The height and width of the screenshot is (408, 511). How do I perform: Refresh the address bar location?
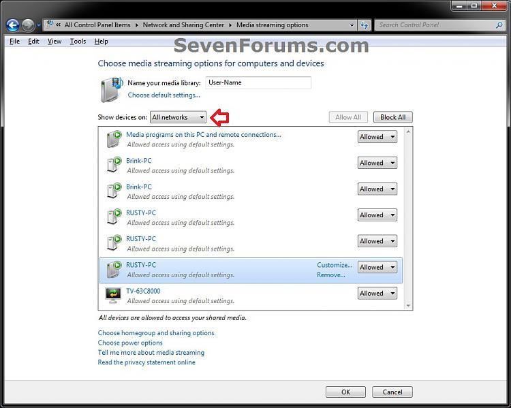tap(364, 25)
